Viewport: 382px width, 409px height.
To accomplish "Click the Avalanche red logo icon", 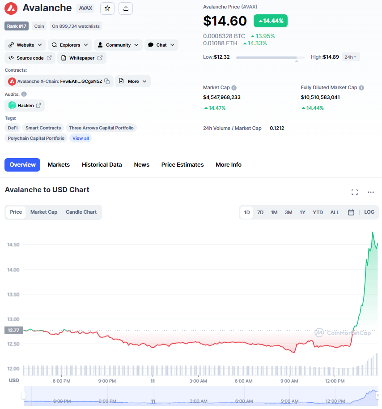I will [11, 9].
